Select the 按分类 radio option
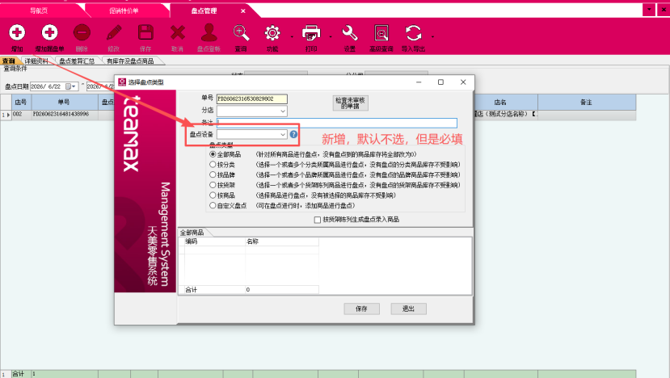 pos(213,165)
